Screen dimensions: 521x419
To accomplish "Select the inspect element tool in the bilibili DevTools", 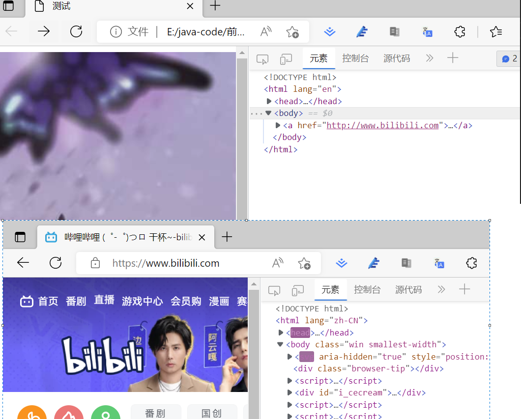I will tap(274, 290).
